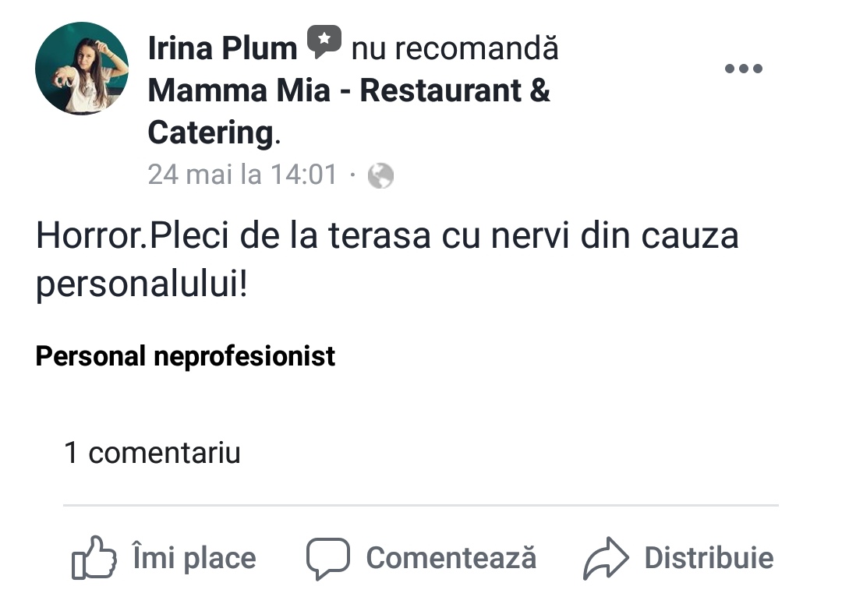
Task: Select the Personal neprofesionist tag
Action: point(186,356)
